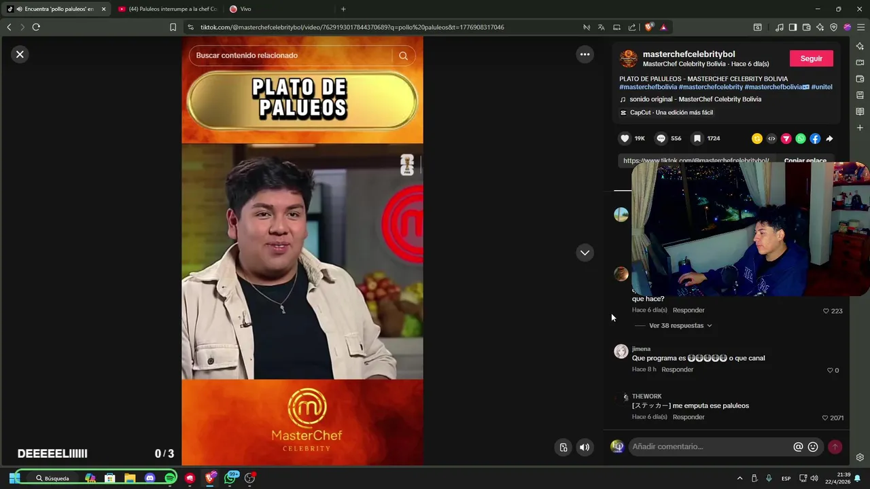Open the three-dot more options menu
Screen dimensions: 870x489
(x=585, y=55)
